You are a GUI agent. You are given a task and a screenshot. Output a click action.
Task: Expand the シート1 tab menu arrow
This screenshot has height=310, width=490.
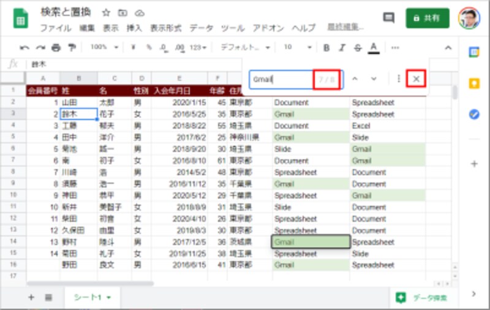(x=109, y=298)
